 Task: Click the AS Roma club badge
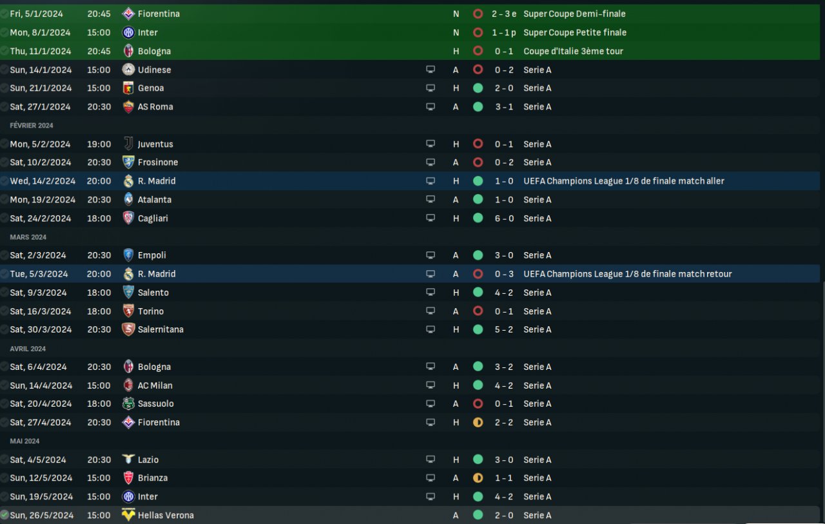click(x=128, y=107)
